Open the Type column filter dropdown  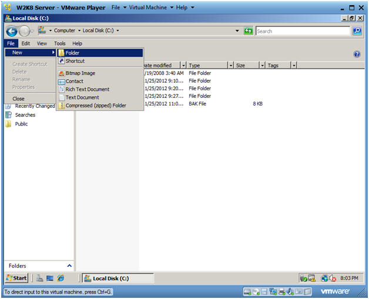231,65
